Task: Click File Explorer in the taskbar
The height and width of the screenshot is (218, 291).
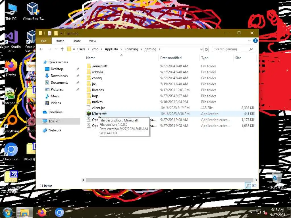Action: pyautogui.click(x=24, y=212)
